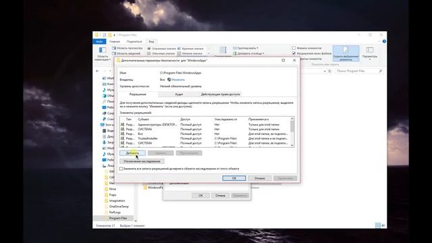Click Отмена in security dialog
The height and width of the screenshot is (243, 432).
[259, 178]
